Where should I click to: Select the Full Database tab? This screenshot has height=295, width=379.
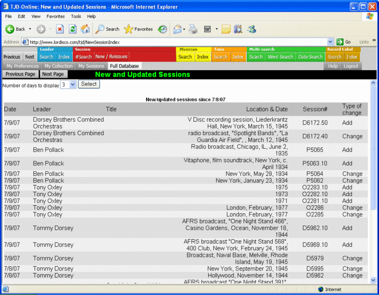coord(124,66)
